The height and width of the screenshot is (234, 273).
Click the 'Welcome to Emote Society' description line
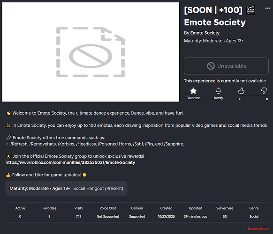point(95,113)
